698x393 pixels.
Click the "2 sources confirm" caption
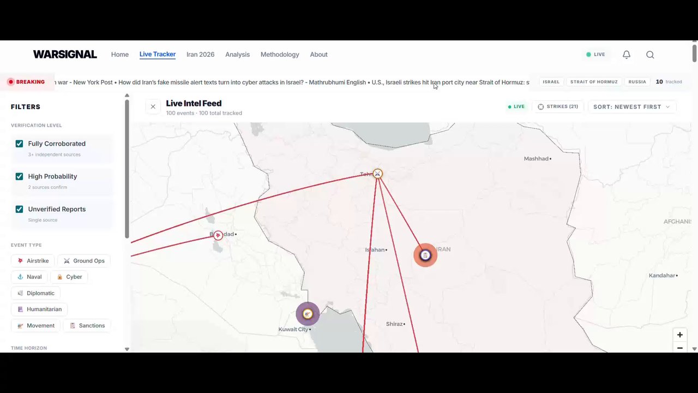48,187
